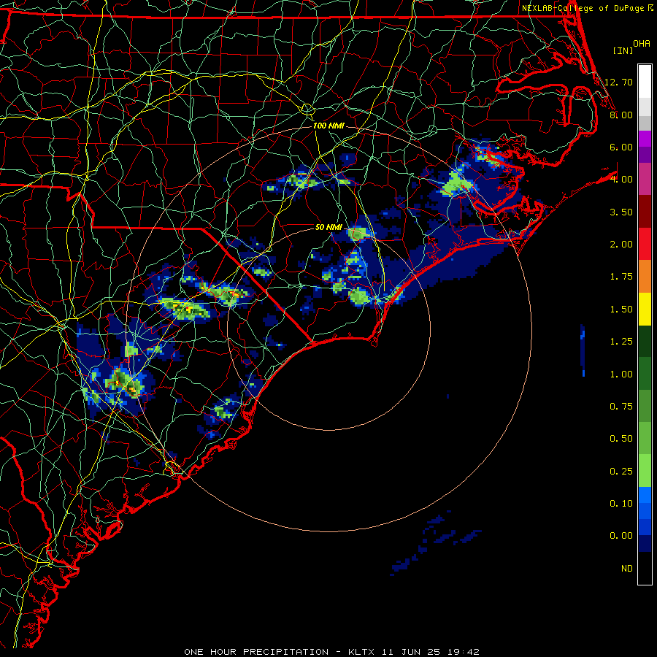Screen dimensions: 657x657
Task: Click the 1.00 scale value
Action: (621, 374)
